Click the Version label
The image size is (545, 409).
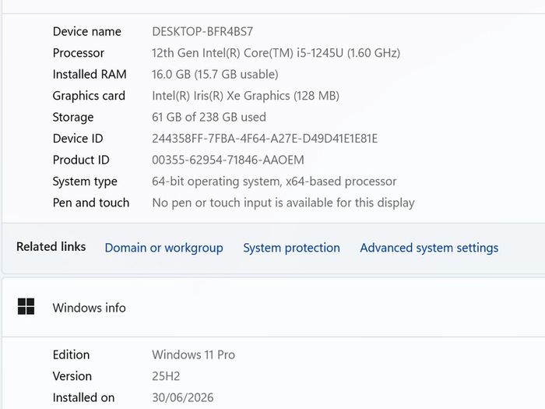[x=72, y=376]
